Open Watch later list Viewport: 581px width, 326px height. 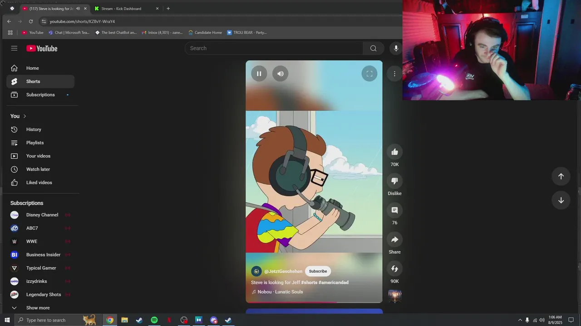[41, 169]
